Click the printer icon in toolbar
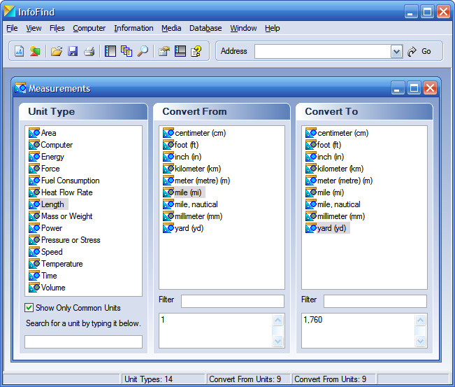 89,51
